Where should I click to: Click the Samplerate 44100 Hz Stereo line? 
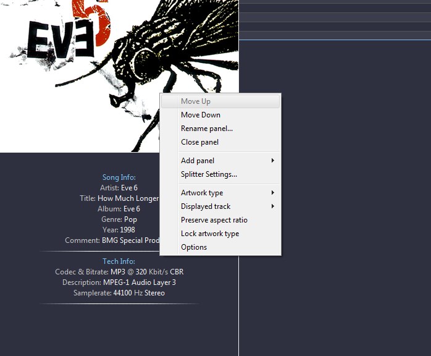119,293
